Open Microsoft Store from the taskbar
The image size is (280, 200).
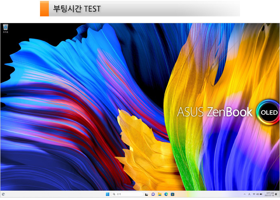172,194
